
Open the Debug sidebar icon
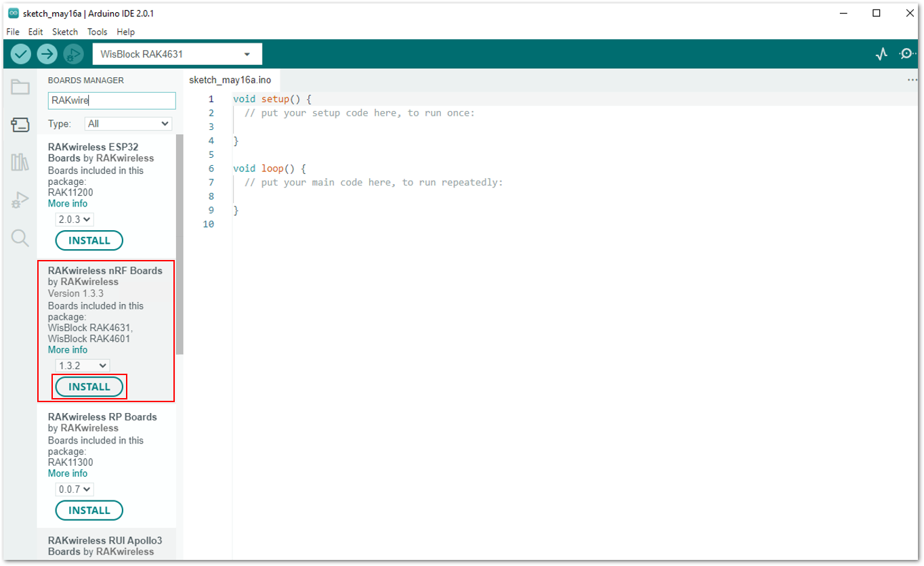click(x=20, y=200)
